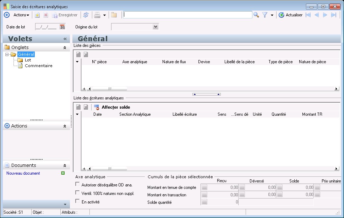
Task: Click the Affecter solde icon
Action: click(x=97, y=107)
